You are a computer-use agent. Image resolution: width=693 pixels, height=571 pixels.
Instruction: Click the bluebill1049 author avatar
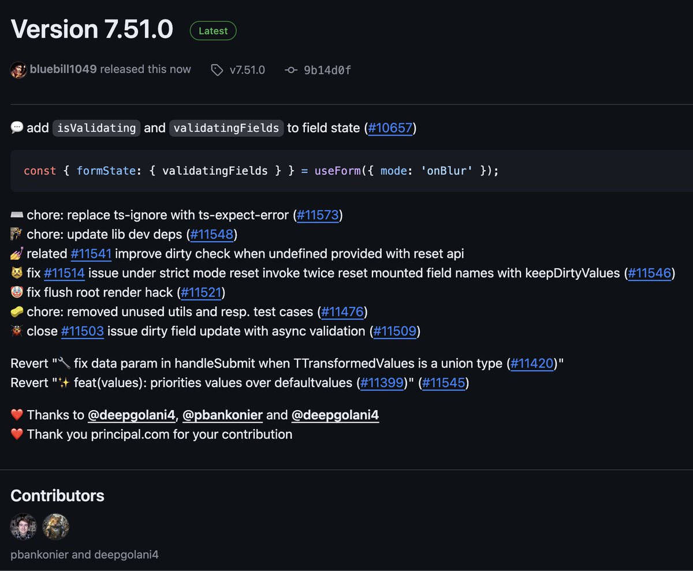point(18,70)
